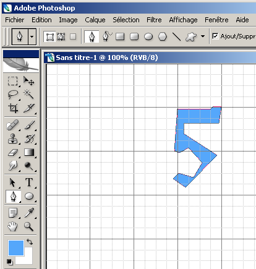The height and width of the screenshot is (269, 256).
Task: Reset default colors small icon
Action: (x=9, y=262)
